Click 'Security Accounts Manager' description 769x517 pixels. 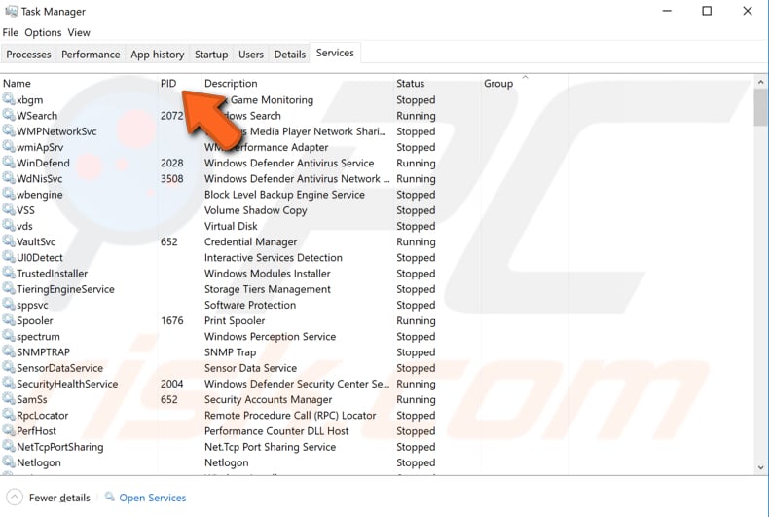coord(269,399)
